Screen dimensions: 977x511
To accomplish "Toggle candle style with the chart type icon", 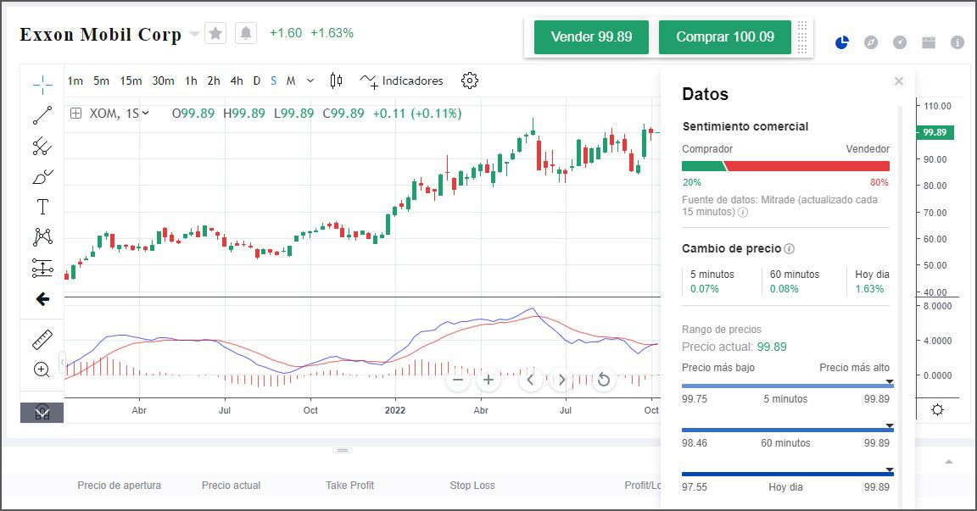I will coord(335,81).
